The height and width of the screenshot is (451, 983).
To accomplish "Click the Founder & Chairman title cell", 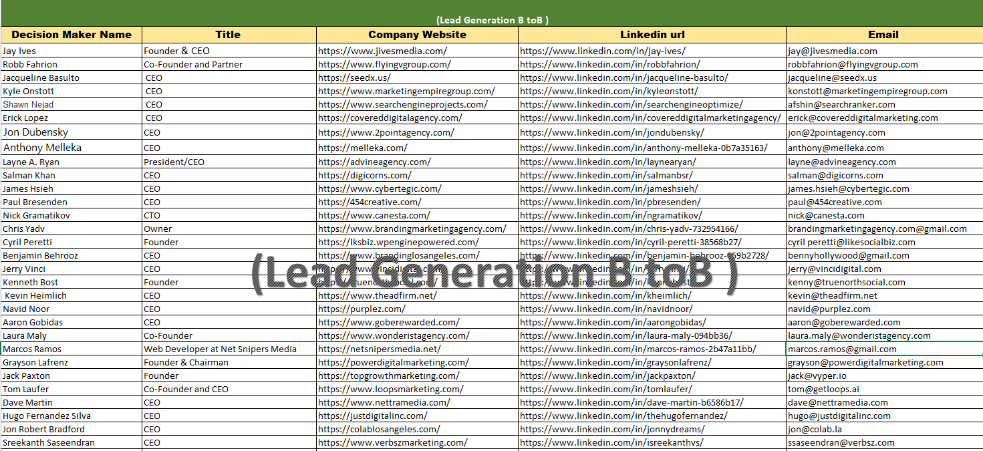I will click(229, 362).
